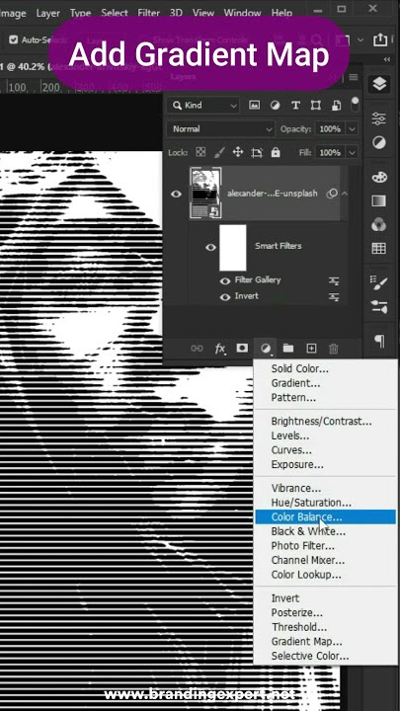Open the Filter menu
400x711 pixels.
click(x=149, y=13)
